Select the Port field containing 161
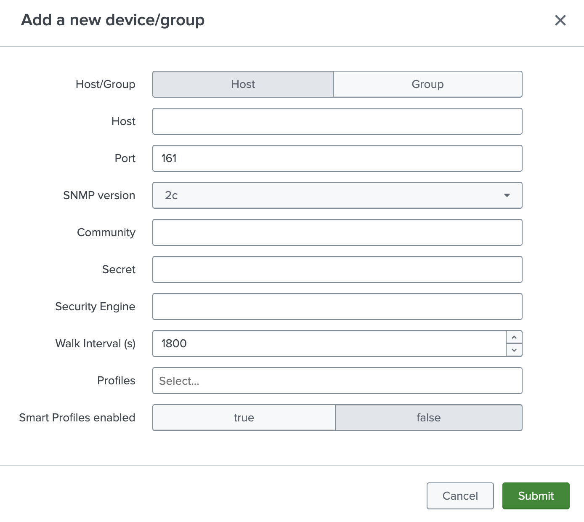This screenshot has height=522, width=584. point(337,158)
